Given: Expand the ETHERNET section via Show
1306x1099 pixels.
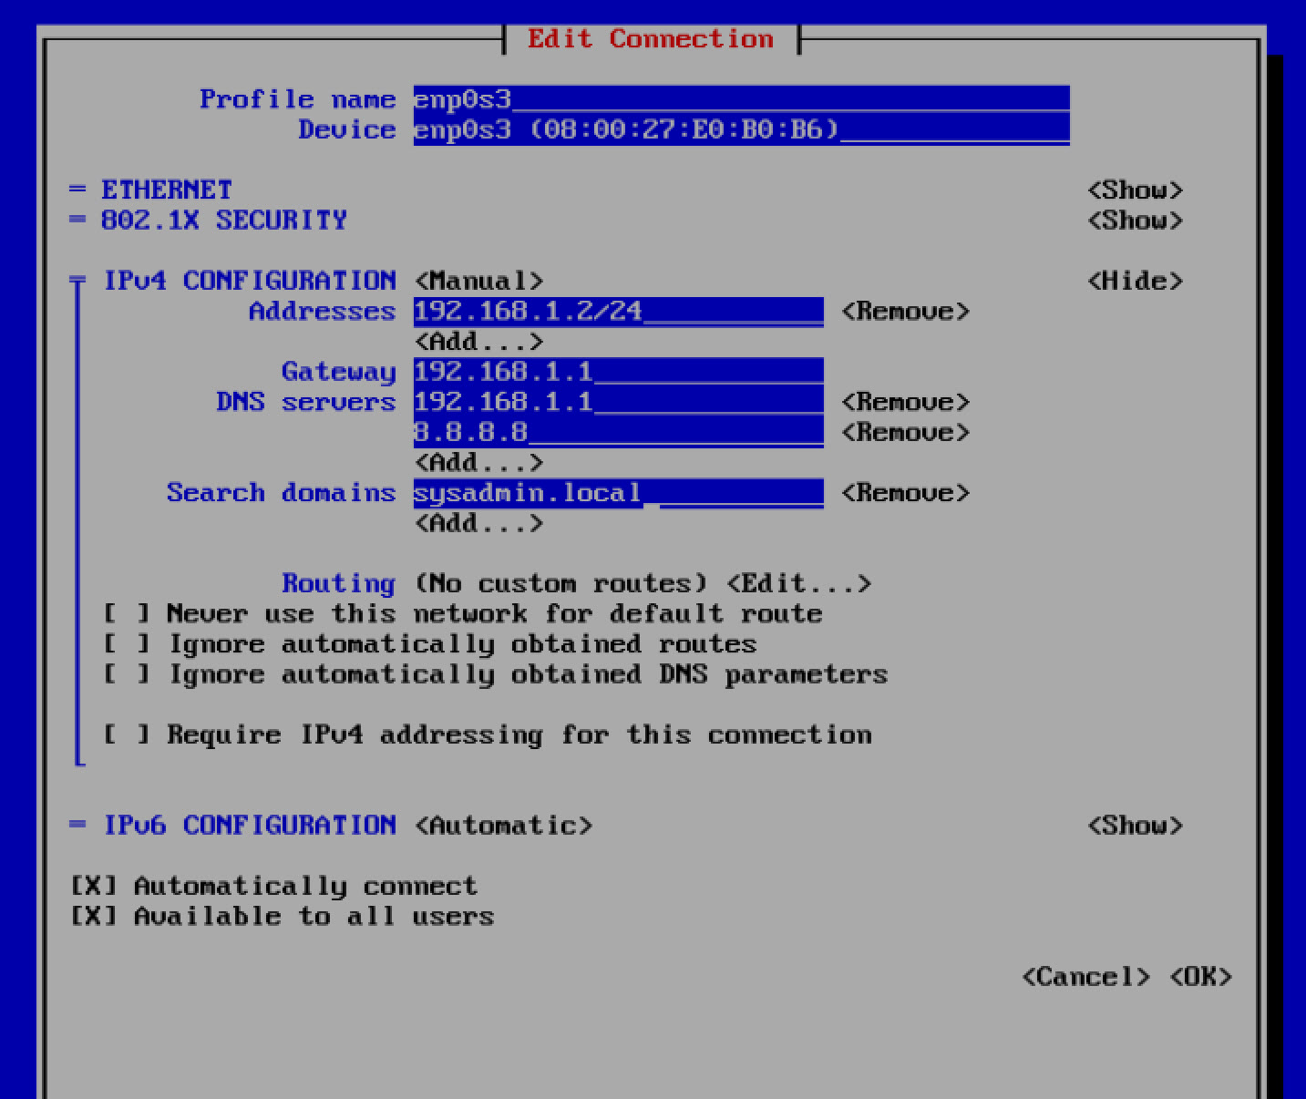Looking at the screenshot, I should 1135,190.
